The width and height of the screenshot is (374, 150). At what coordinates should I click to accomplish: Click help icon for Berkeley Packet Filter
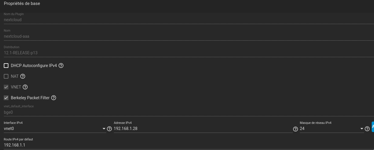pos(54,98)
